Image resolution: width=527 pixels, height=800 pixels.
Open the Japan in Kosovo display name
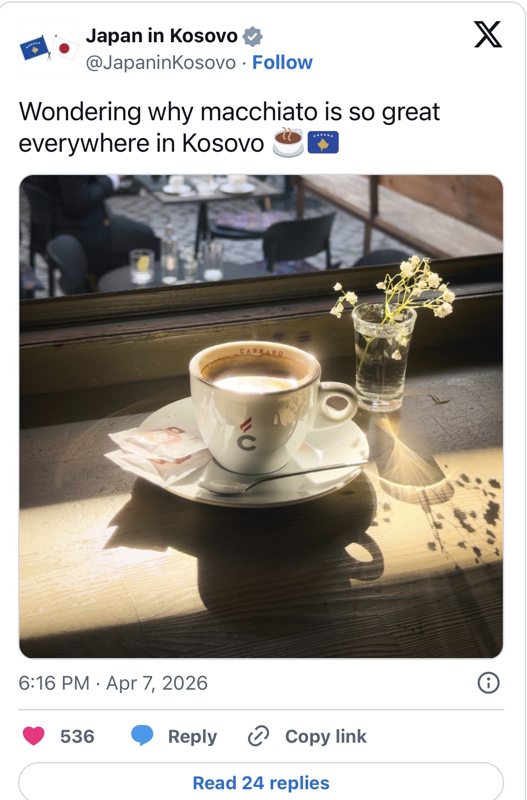click(x=162, y=36)
